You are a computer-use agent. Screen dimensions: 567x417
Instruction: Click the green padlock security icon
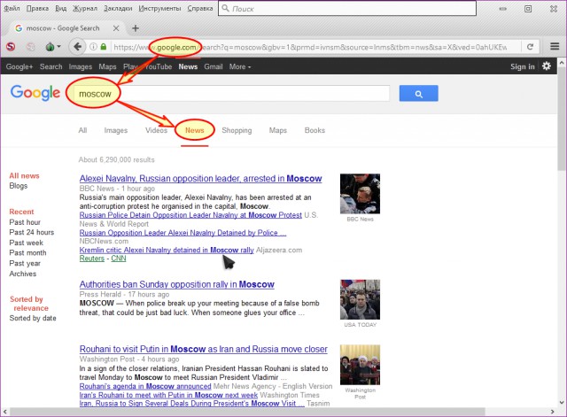coord(104,47)
